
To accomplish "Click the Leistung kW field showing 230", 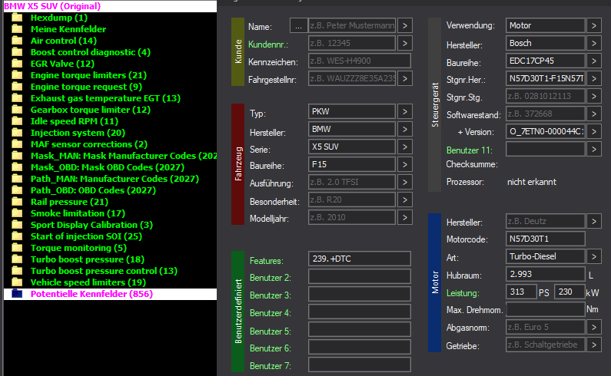I will click(x=570, y=292).
